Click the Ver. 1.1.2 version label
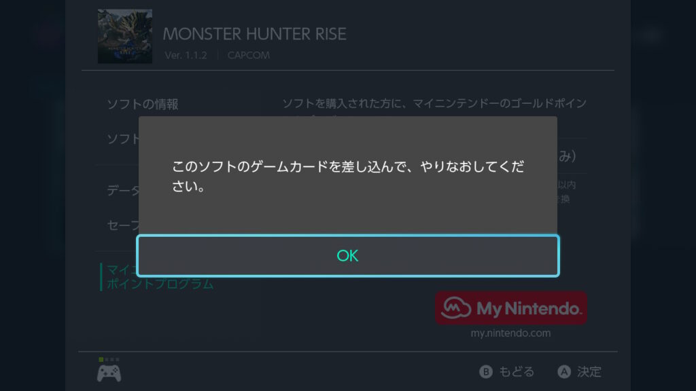This screenshot has width=696, height=391. pos(186,56)
